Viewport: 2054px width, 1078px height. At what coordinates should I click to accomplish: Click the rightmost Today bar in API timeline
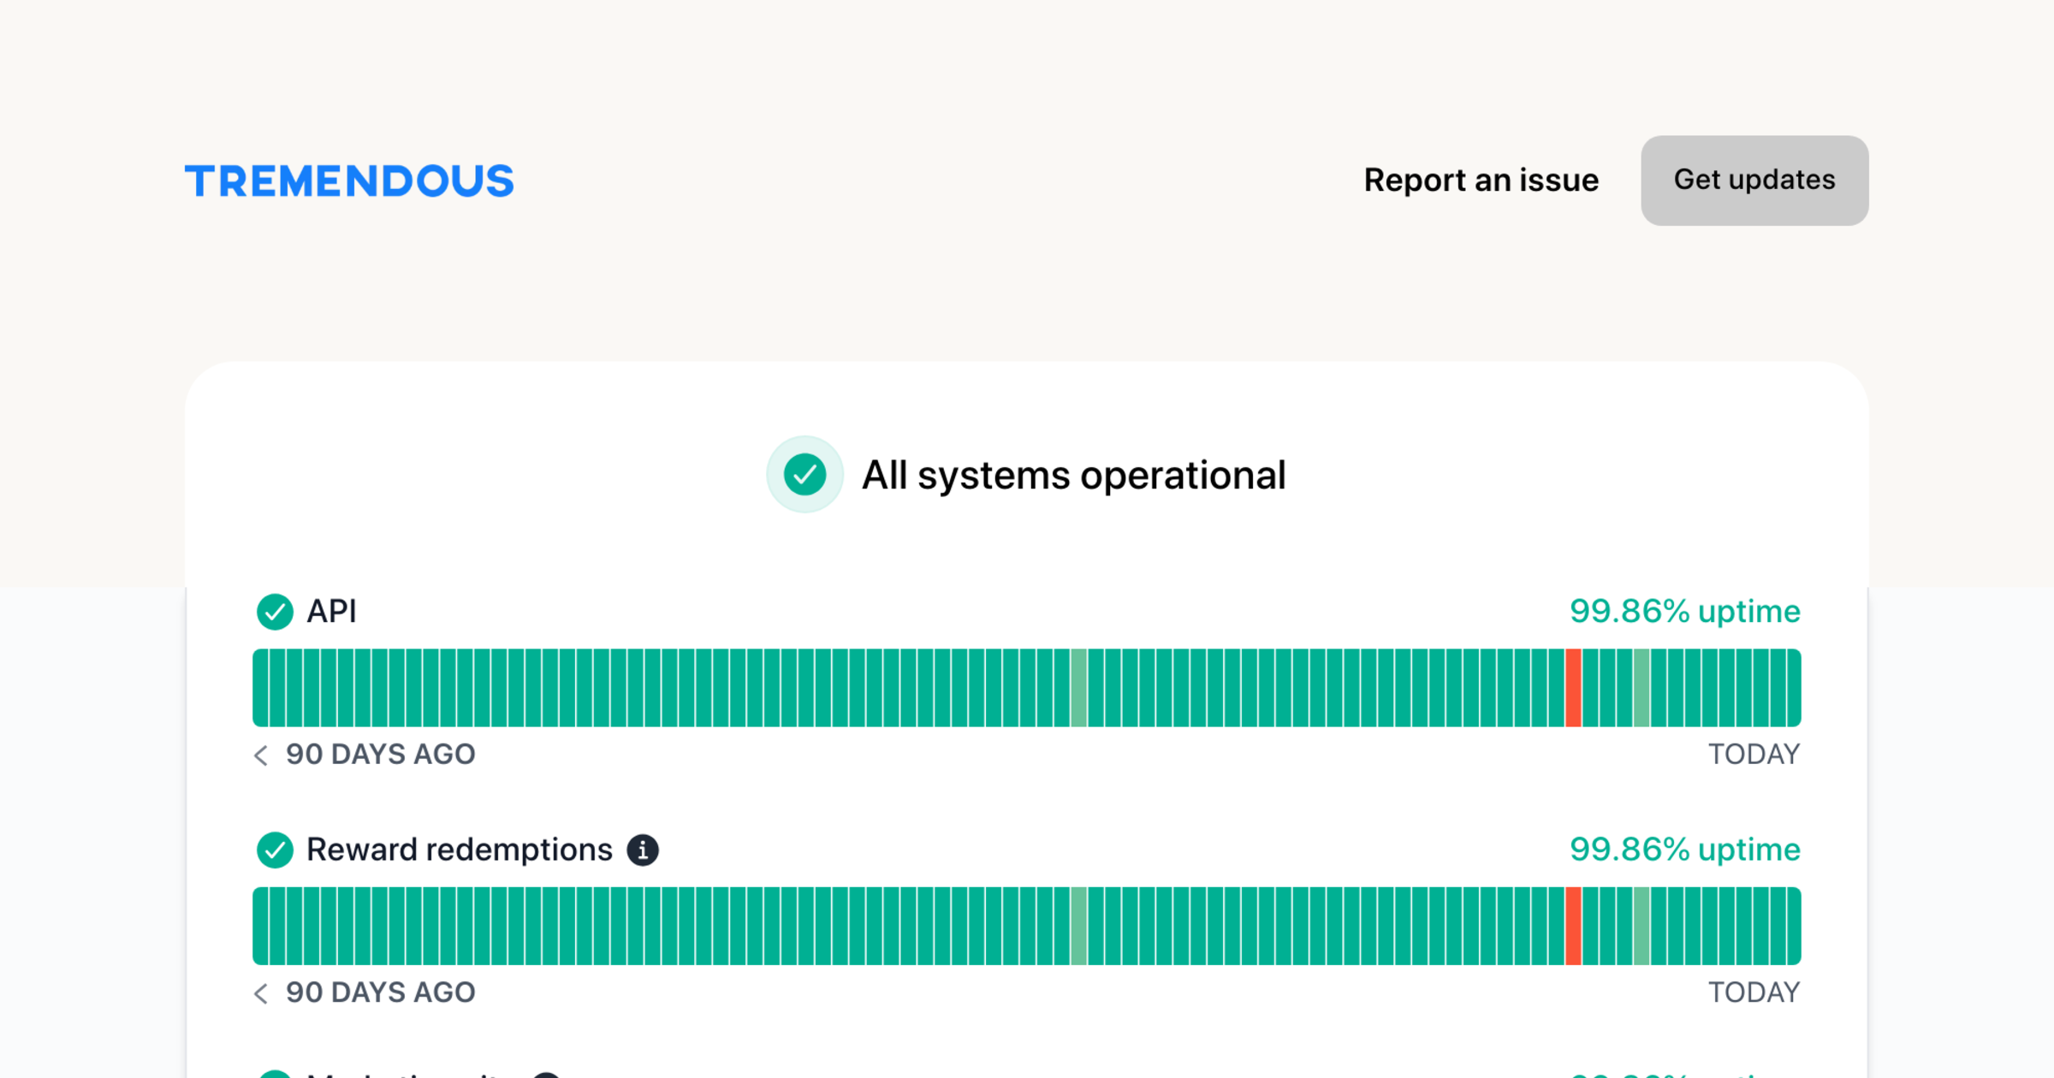coord(1794,688)
